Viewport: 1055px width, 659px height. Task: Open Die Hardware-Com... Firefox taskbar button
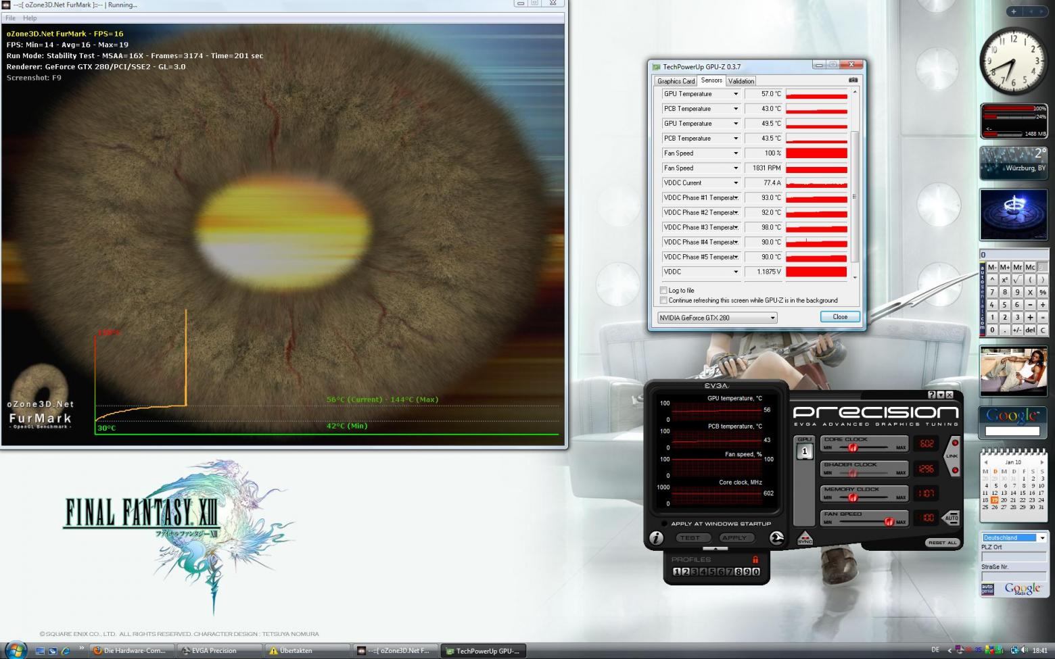pyautogui.click(x=132, y=651)
